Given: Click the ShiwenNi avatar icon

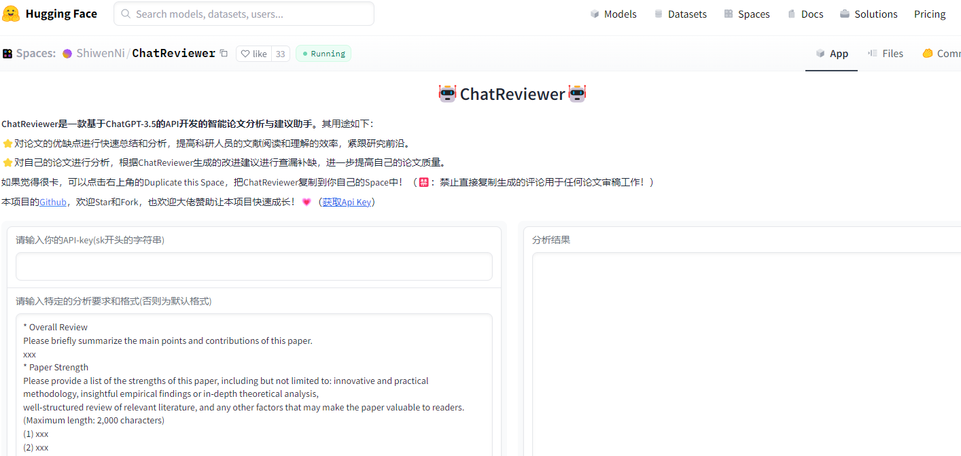Looking at the screenshot, I should [x=67, y=54].
